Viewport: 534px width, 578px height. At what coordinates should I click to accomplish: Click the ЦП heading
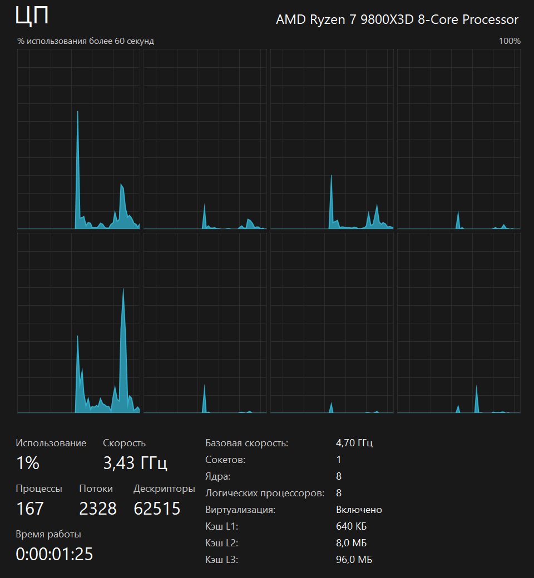click(32, 16)
